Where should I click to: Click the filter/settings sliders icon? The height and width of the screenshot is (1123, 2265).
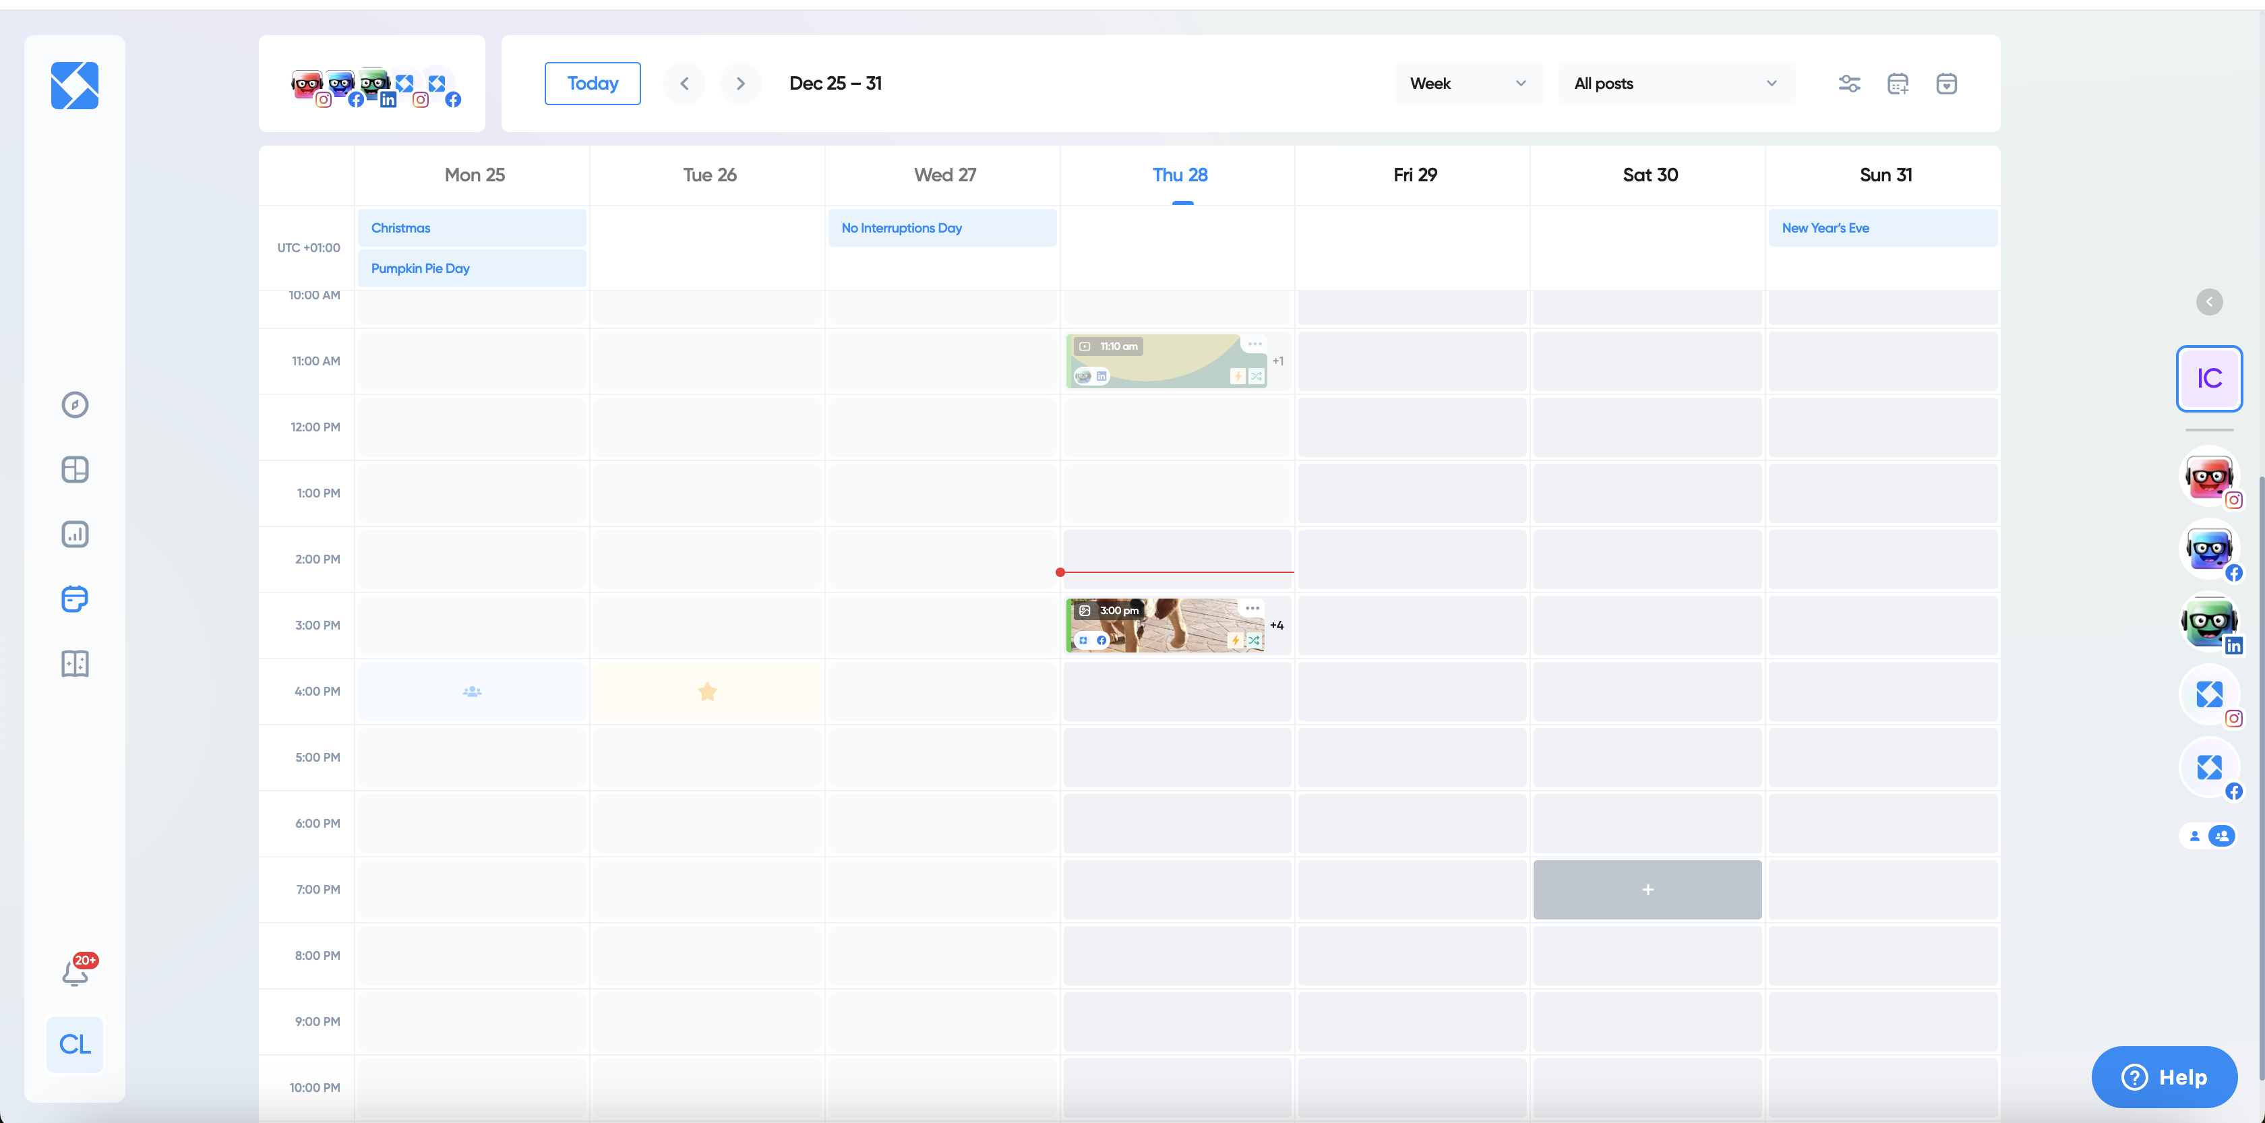coord(1850,84)
